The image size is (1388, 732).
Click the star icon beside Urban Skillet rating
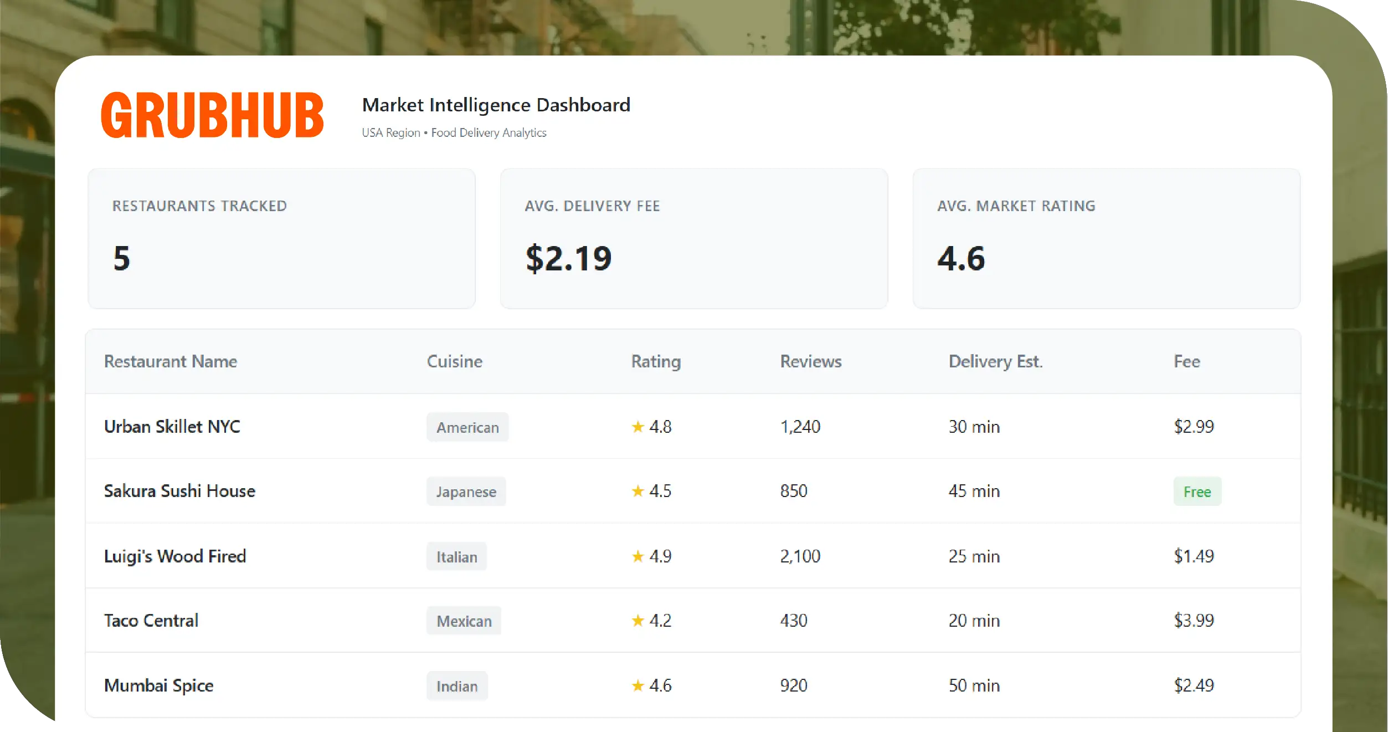pyautogui.click(x=638, y=427)
